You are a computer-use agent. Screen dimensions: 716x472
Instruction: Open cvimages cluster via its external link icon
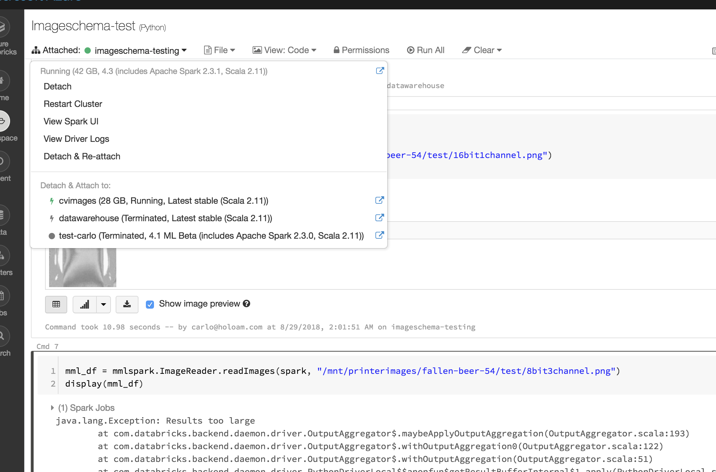(379, 200)
